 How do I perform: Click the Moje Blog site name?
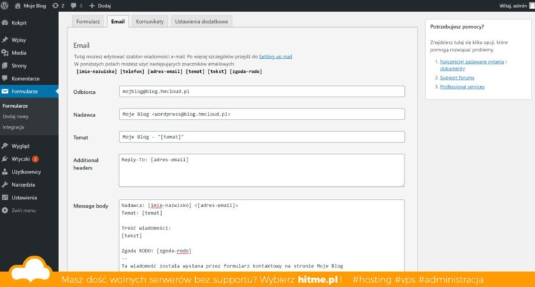click(35, 6)
